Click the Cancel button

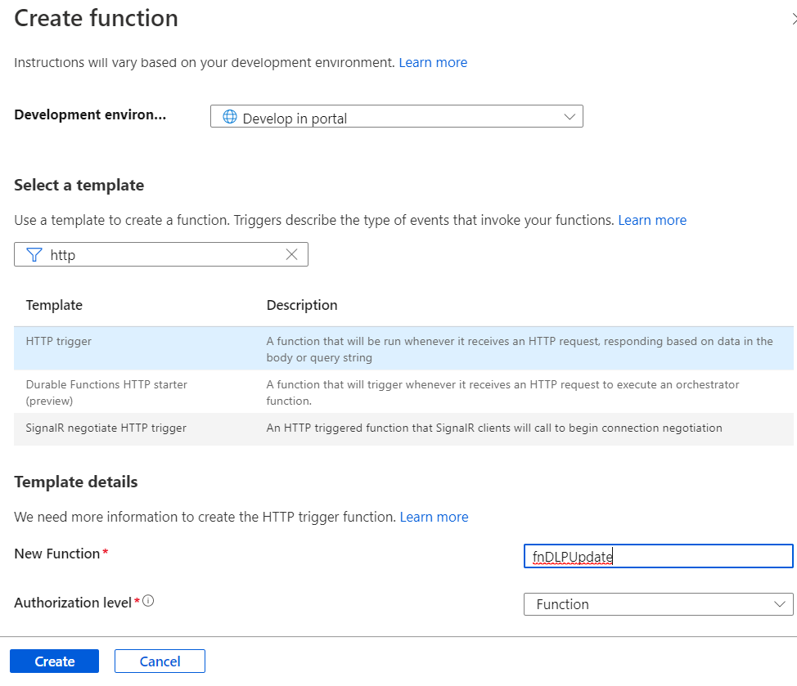160,661
